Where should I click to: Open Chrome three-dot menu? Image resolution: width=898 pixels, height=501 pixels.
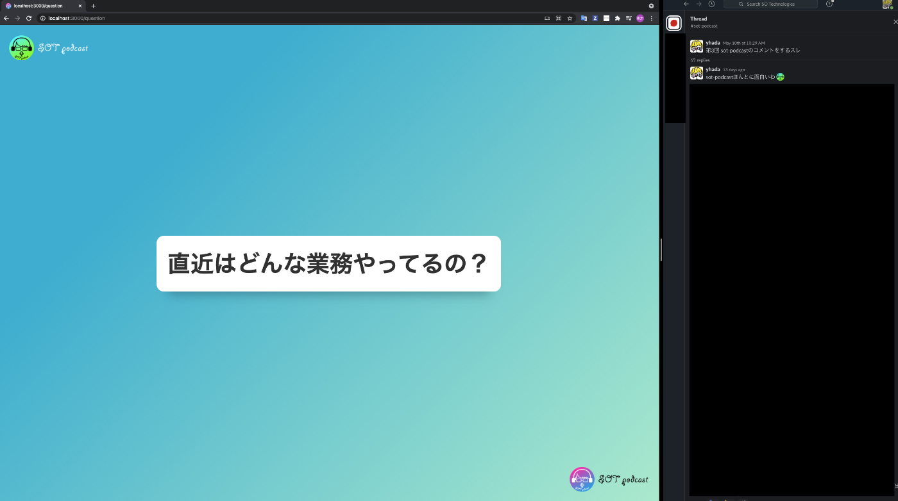pyautogui.click(x=652, y=18)
